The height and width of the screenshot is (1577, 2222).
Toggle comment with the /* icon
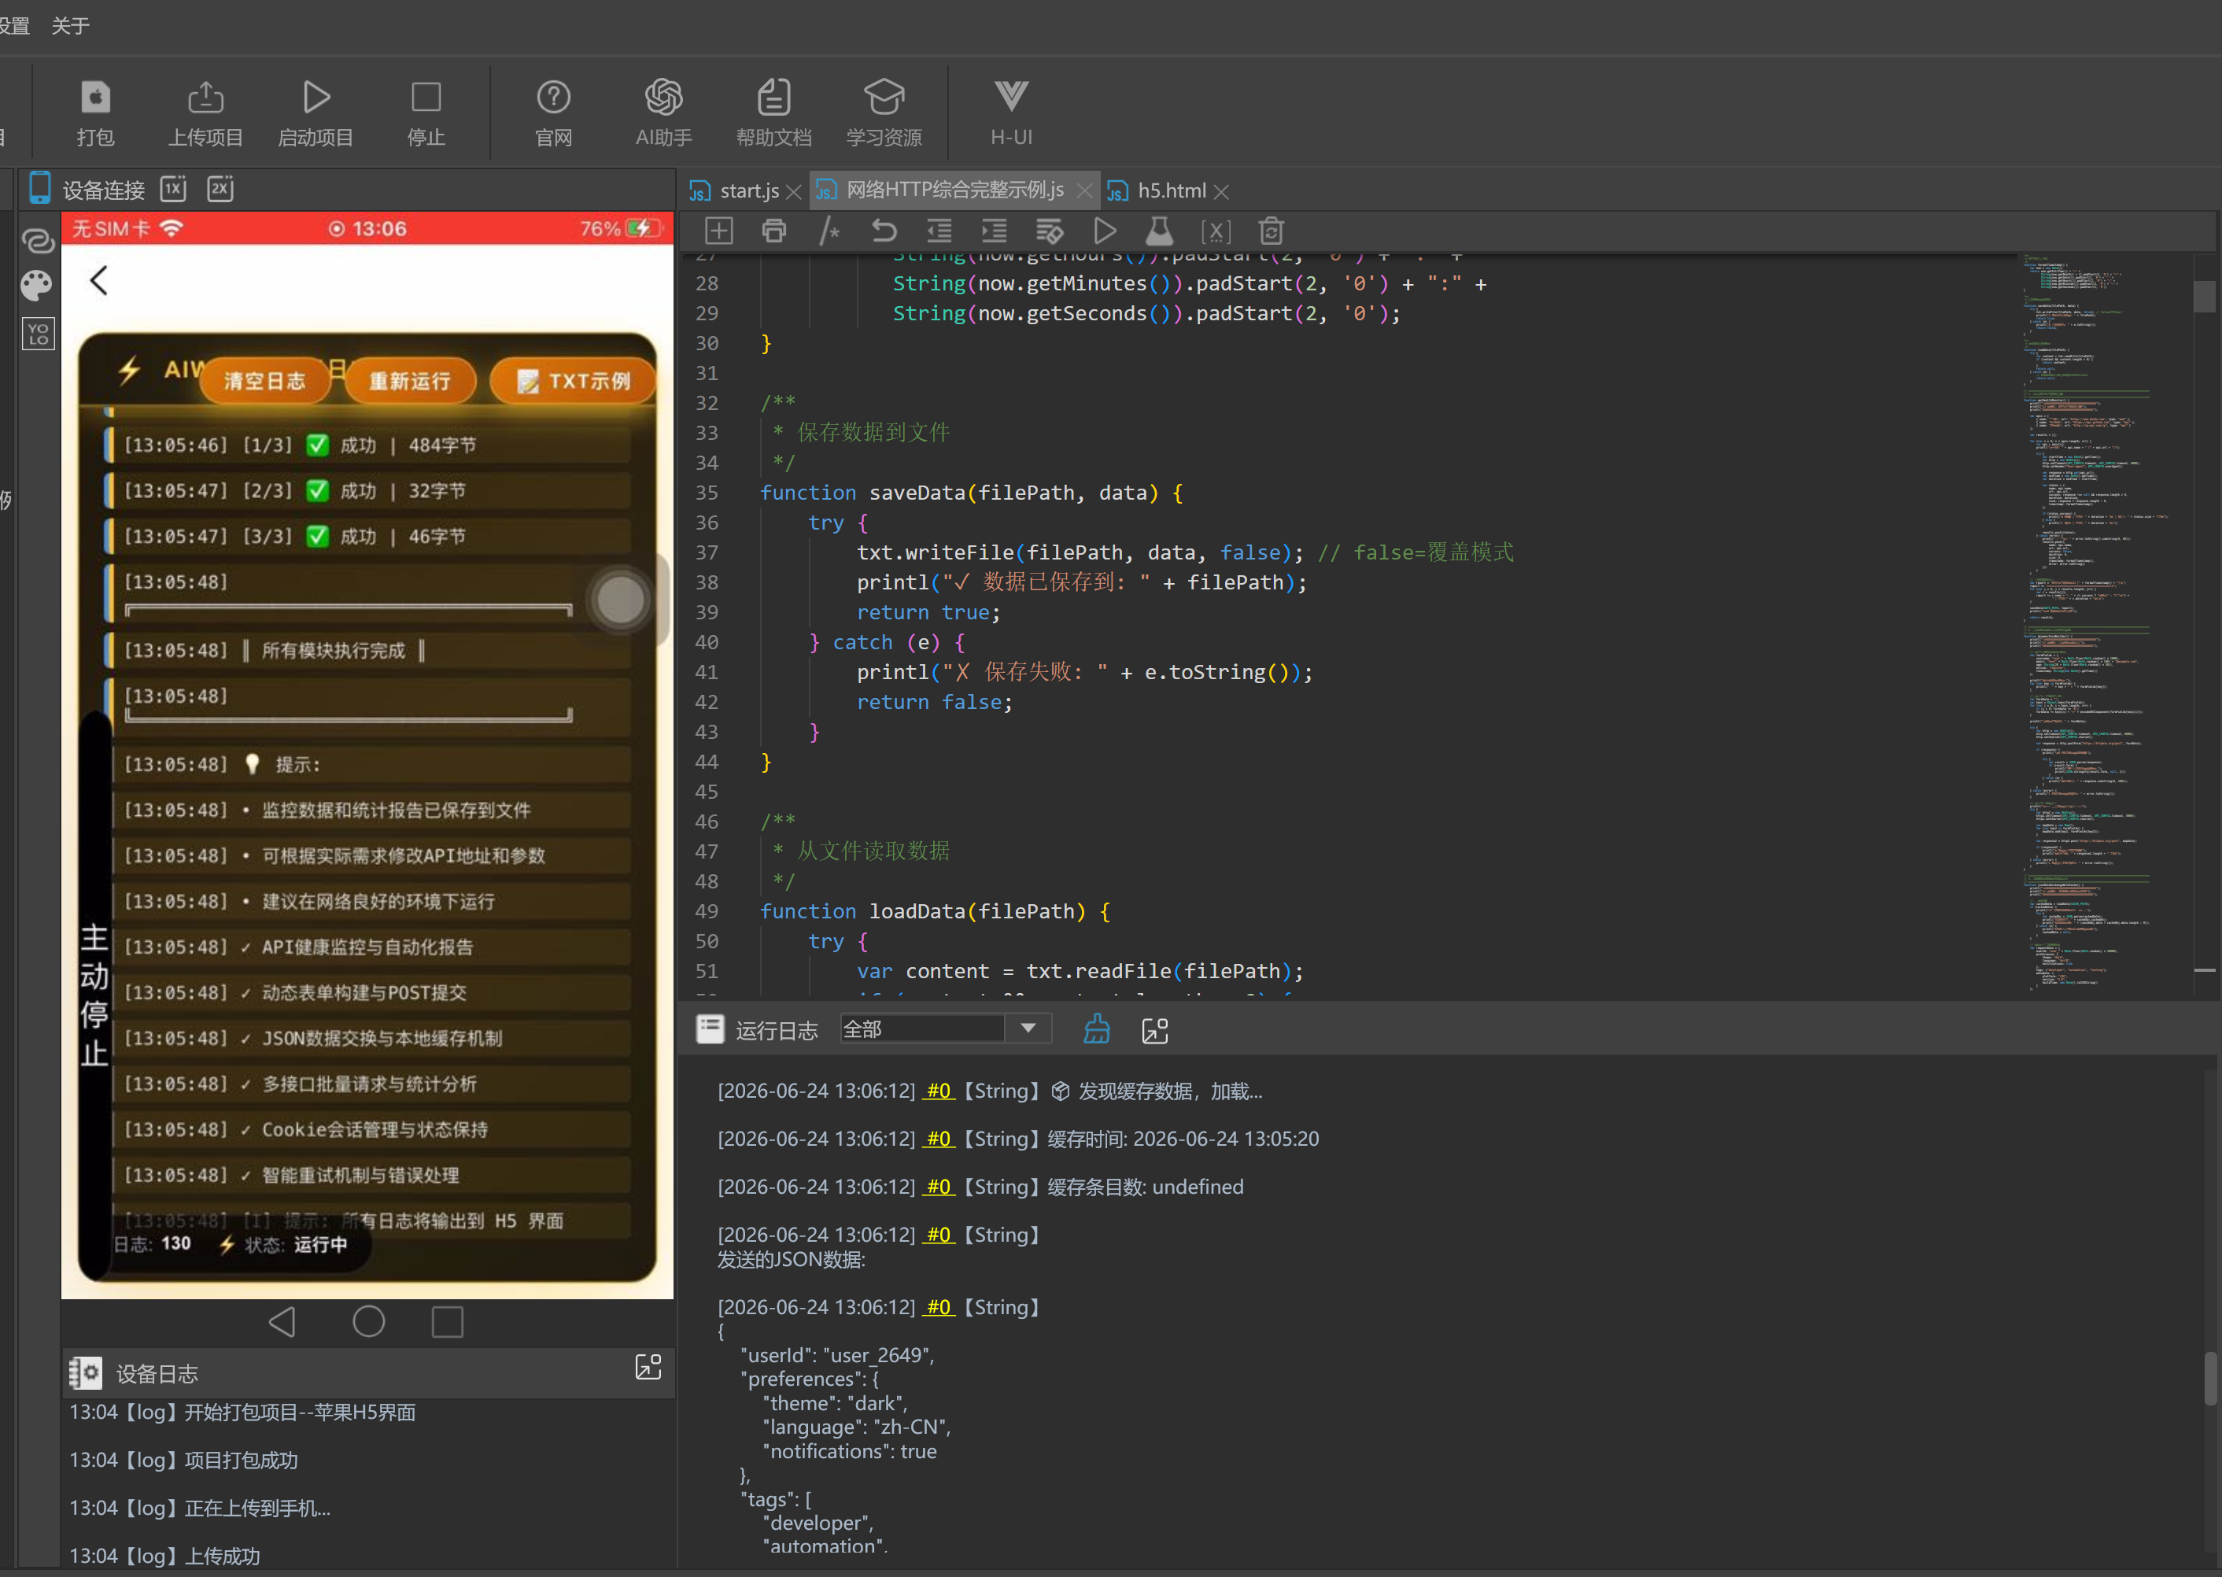point(829,231)
